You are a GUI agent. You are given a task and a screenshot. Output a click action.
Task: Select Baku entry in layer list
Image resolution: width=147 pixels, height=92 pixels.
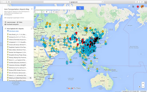(x=18, y=50)
